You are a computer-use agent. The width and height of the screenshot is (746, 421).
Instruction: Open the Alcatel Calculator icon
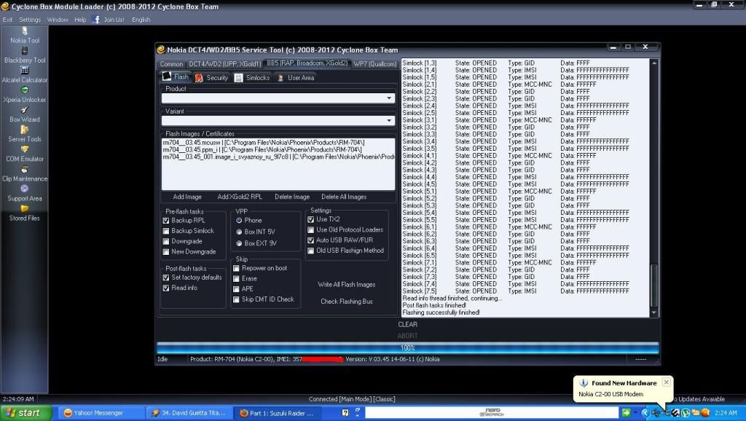click(25, 71)
